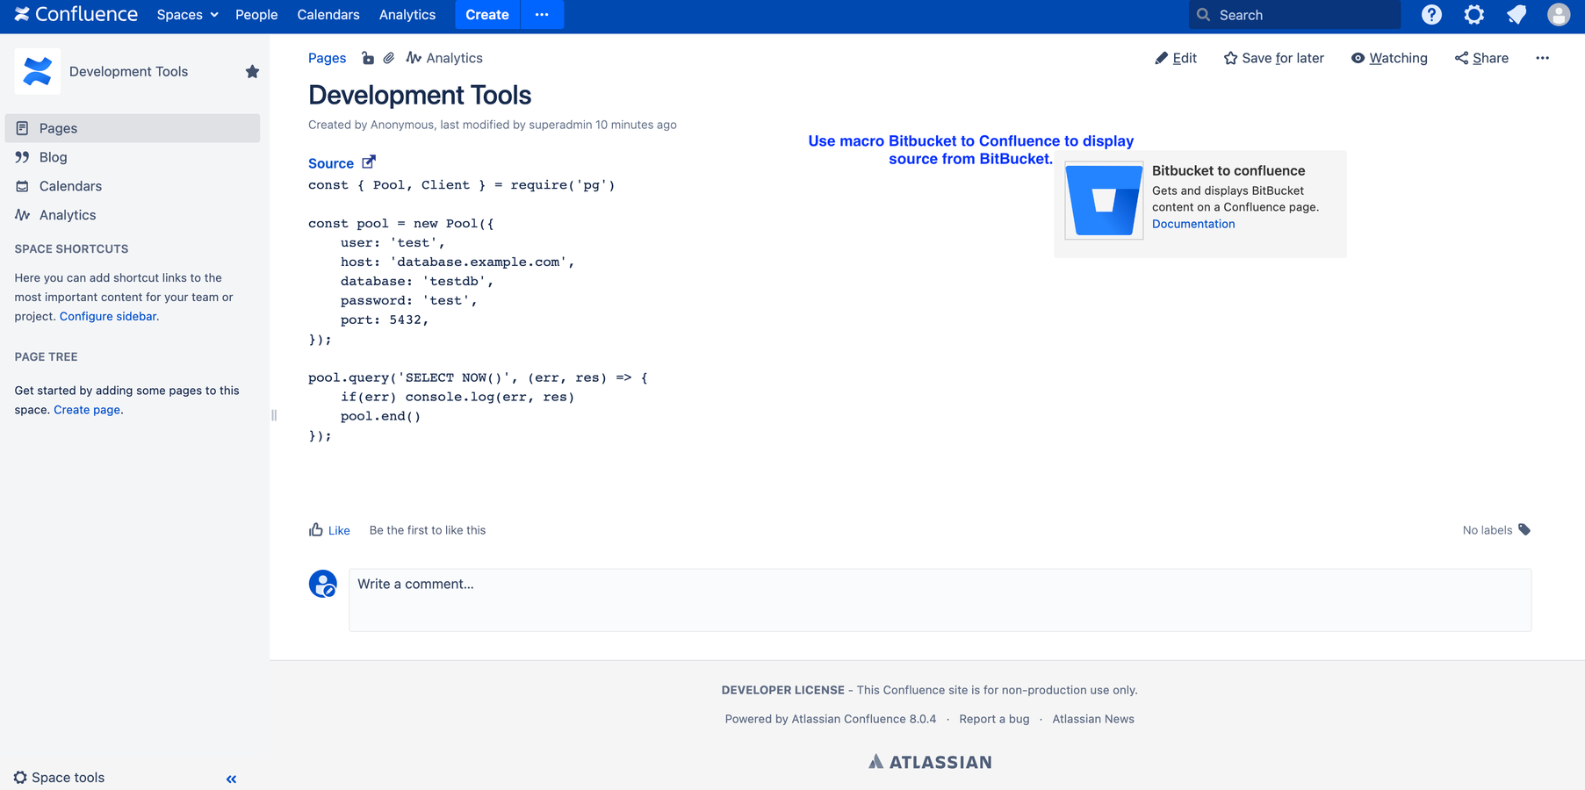This screenshot has height=790, width=1585.
Task: Click the blue Create button
Action: pos(487,15)
